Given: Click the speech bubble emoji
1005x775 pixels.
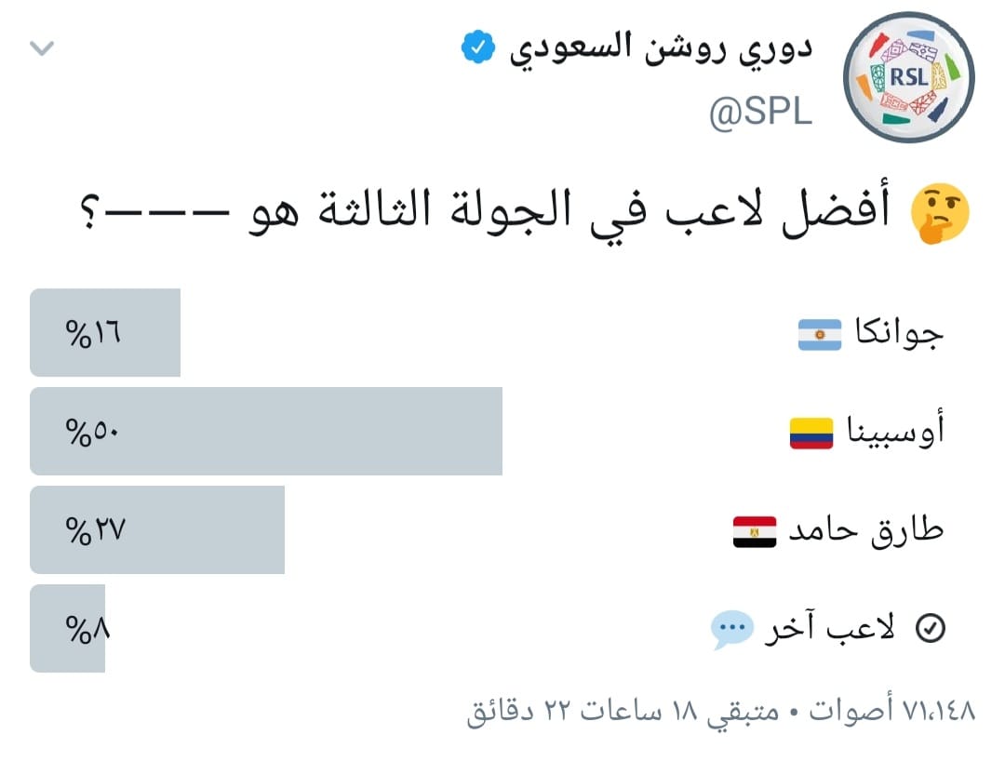Looking at the screenshot, I should (731, 630).
